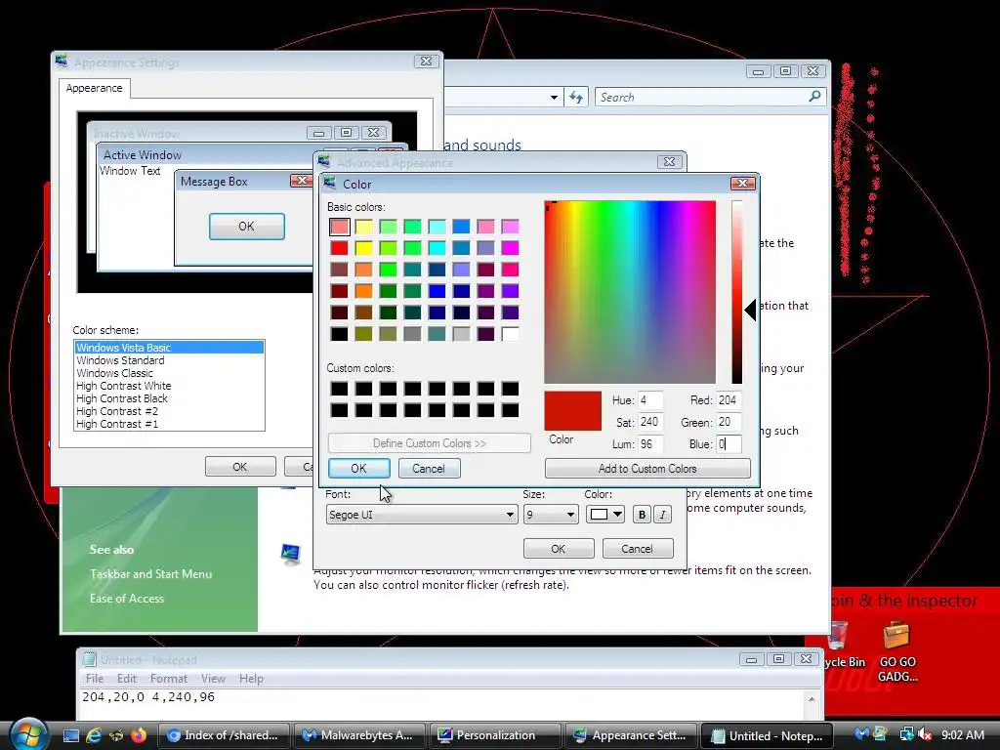The height and width of the screenshot is (750, 1000).
Task: Pick the selected light red basic color
Action: pos(339,227)
